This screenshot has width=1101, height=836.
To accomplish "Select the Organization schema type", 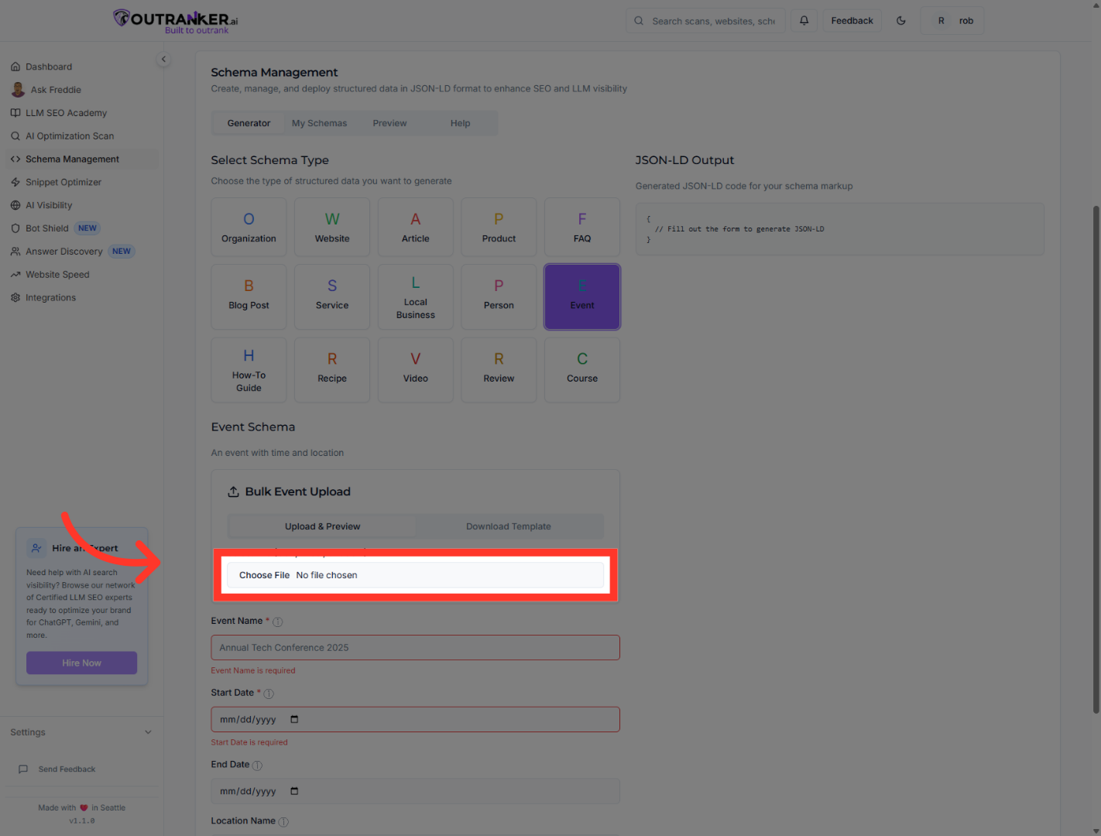I will 249,228.
